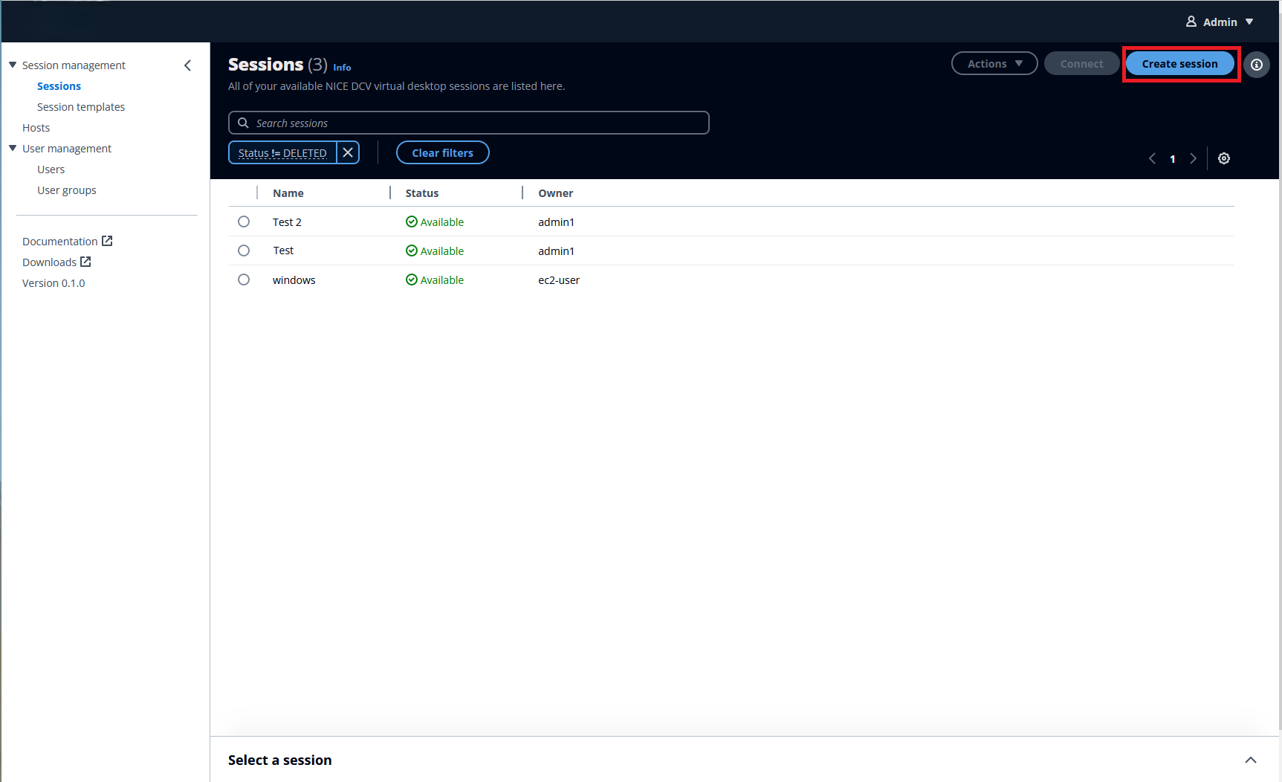Select the radio button for session Test 2
Viewport: 1282px width, 782px height.
(244, 221)
